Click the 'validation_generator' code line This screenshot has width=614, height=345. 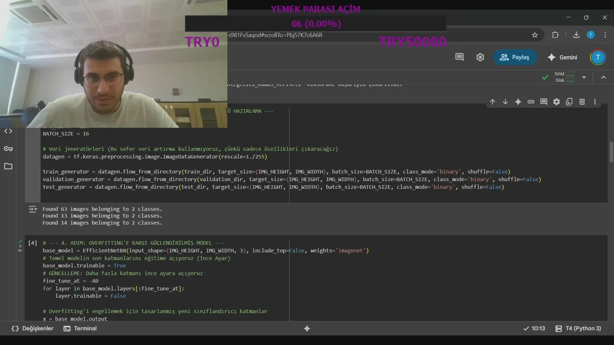tap(292, 179)
